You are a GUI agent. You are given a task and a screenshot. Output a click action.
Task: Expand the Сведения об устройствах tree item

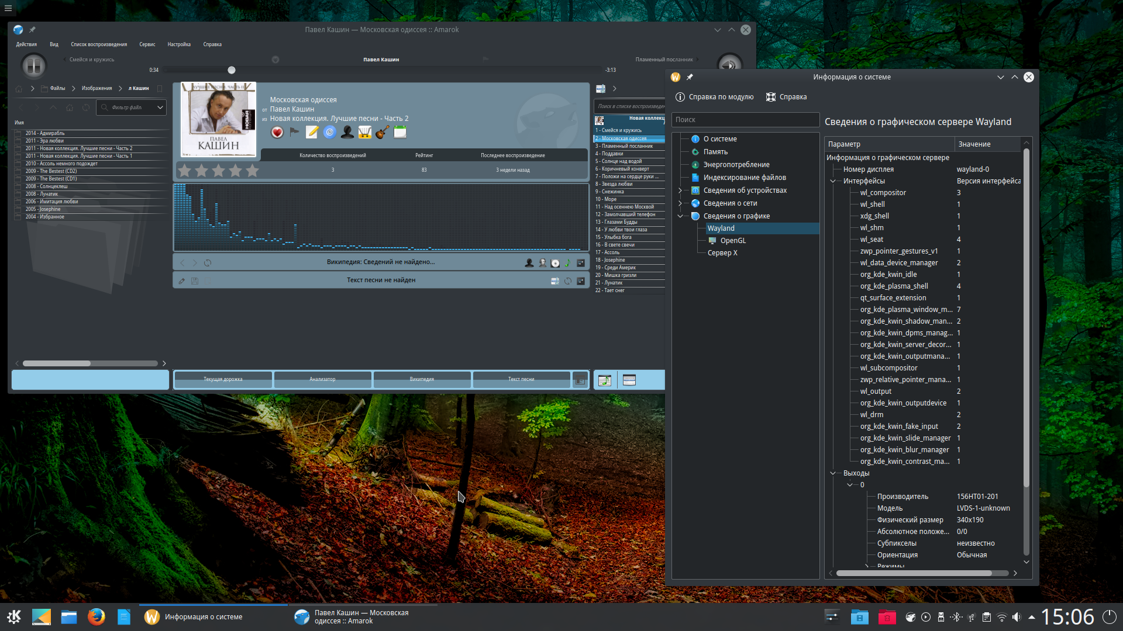680,190
